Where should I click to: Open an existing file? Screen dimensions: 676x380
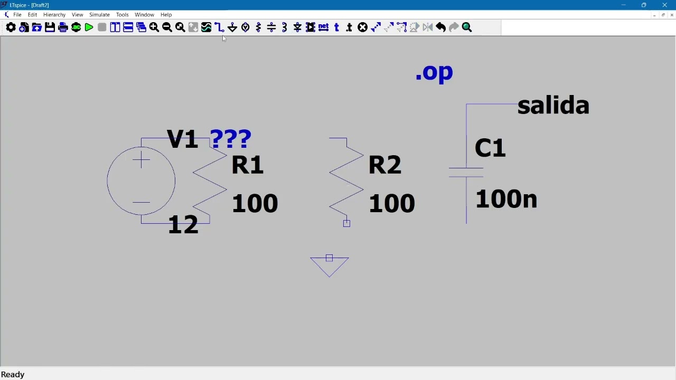37,27
